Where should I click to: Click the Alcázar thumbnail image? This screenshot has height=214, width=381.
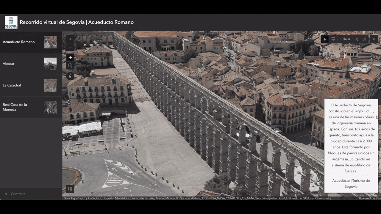50,64
